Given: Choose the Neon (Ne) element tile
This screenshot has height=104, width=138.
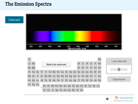Looking at the screenshot, I should pos(99,64).
